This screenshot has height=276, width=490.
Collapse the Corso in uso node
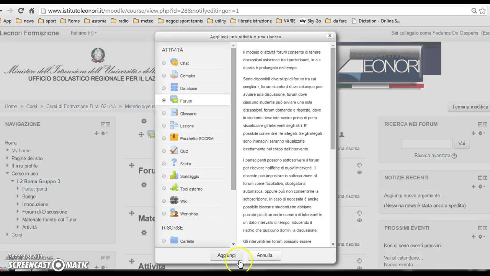(x=7, y=173)
